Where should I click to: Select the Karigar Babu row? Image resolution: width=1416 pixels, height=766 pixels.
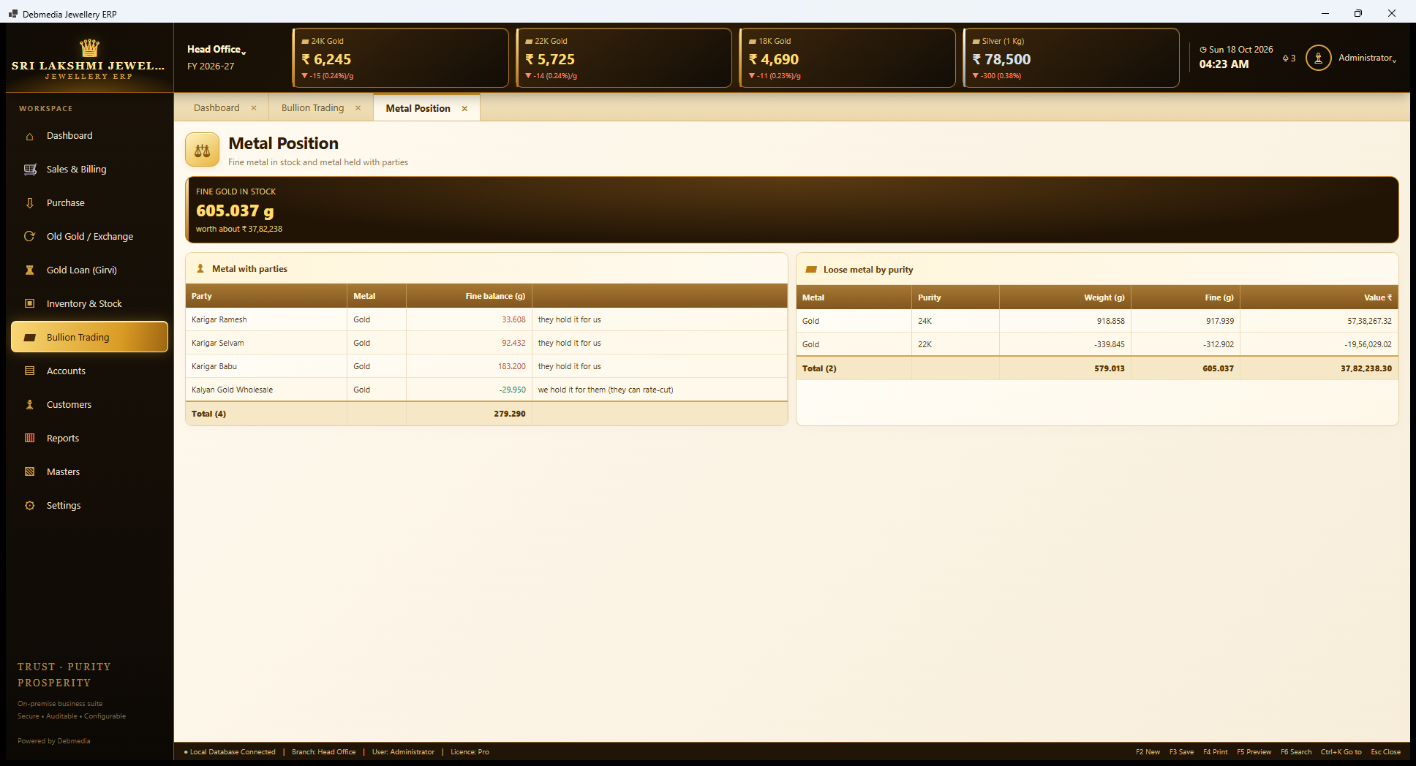point(486,366)
